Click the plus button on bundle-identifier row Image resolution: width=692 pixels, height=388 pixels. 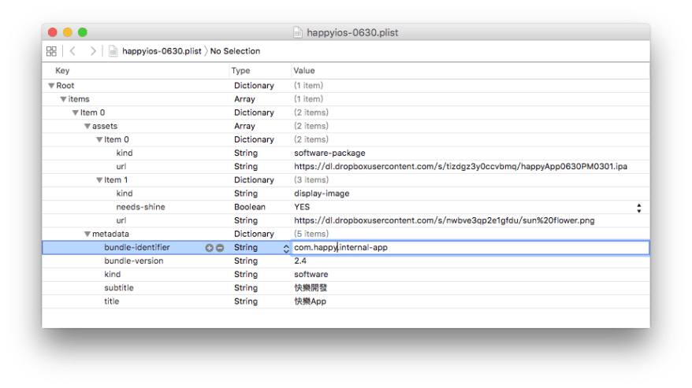[210, 247]
